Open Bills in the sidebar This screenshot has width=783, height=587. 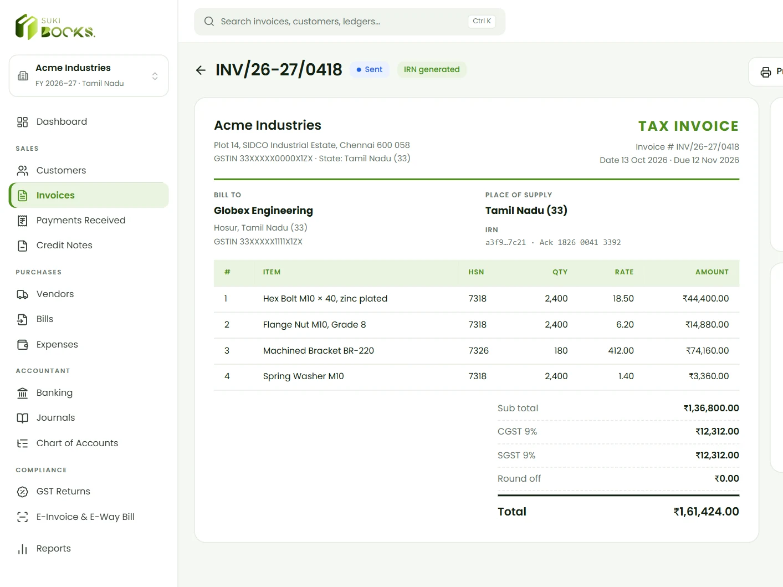point(89,319)
